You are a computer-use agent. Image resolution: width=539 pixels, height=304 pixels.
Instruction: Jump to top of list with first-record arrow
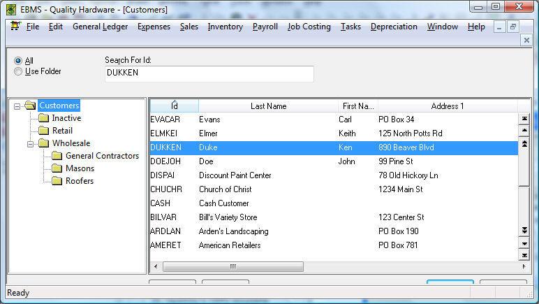[x=524, y=119]
